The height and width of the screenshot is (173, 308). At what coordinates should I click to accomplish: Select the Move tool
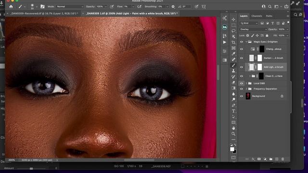tap(233, 19)
